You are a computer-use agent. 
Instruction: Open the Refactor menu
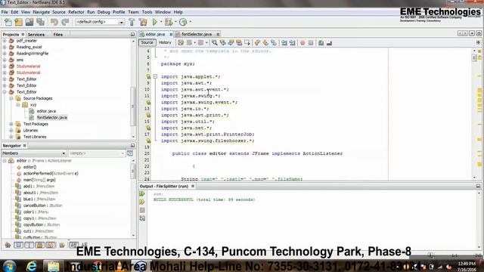pyautogui.click(x=76, y=12)
